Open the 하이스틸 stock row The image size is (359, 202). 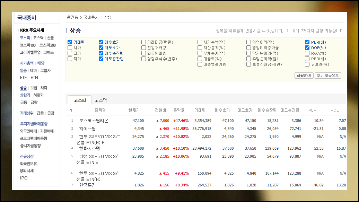[87, 129]
